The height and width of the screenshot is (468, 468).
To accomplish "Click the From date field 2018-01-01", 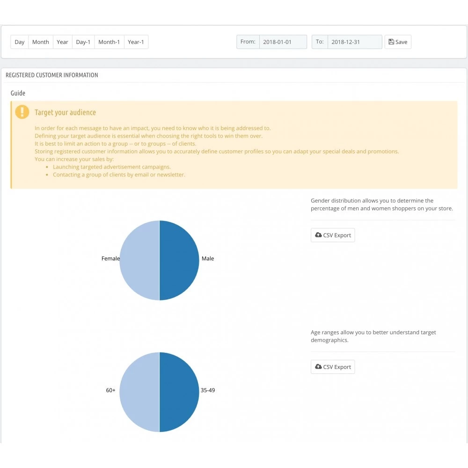I will tap(283, 42).
